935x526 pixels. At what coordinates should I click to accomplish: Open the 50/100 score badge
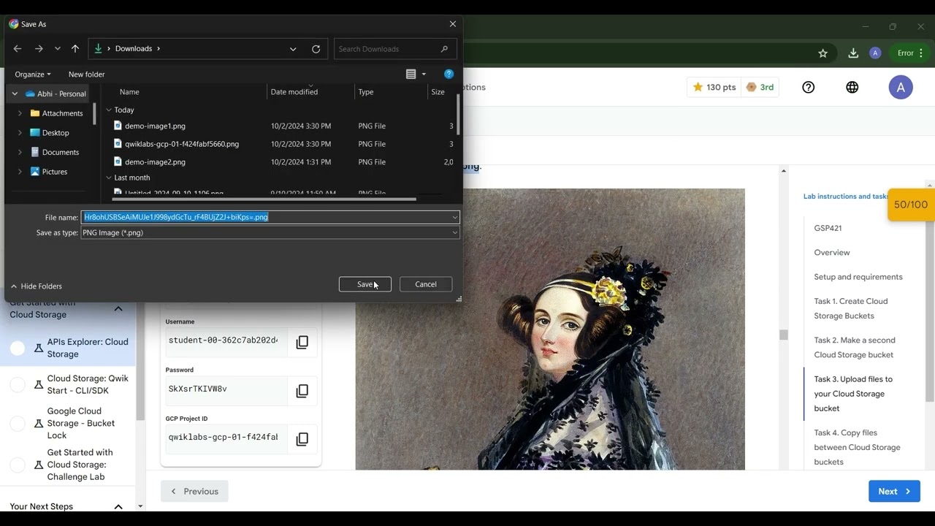pyautogui.click(x=911, y=205)
